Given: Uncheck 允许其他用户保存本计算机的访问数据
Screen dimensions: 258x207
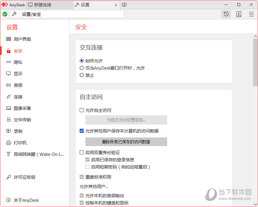Looking at the screenshot, I should [82, 131].
